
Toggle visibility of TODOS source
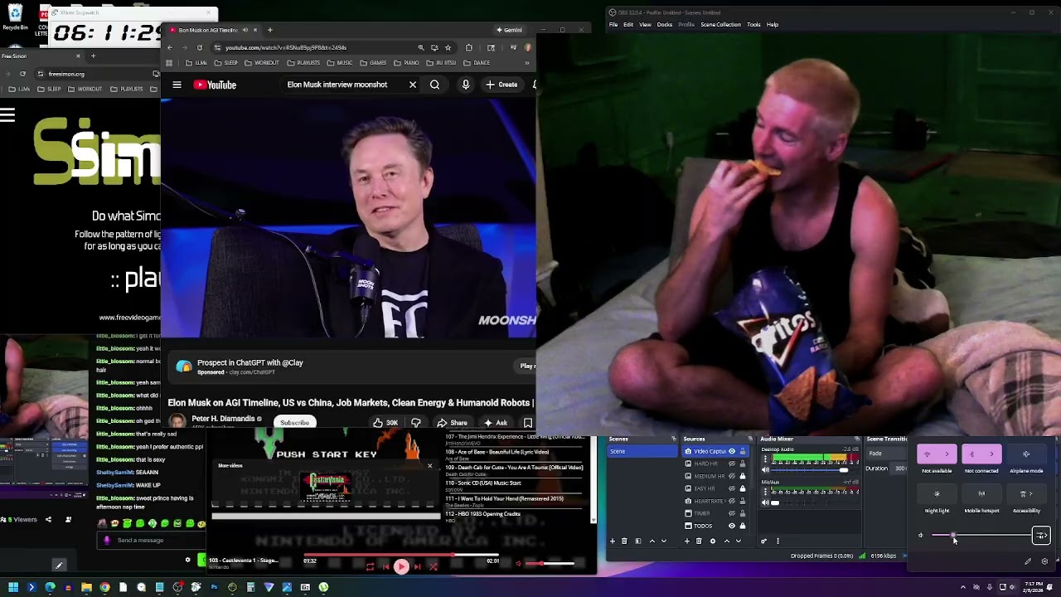[731, 526]
